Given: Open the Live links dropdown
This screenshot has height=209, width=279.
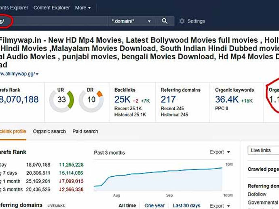Looking at the screenshot, I should [x=263, y=150].
